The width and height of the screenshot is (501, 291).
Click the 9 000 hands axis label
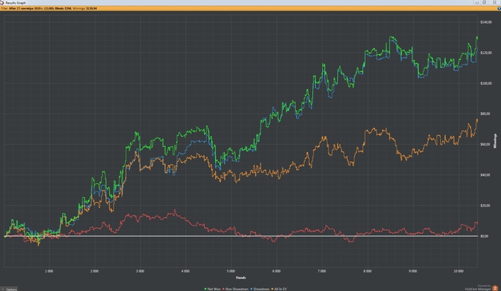[413, 271]
